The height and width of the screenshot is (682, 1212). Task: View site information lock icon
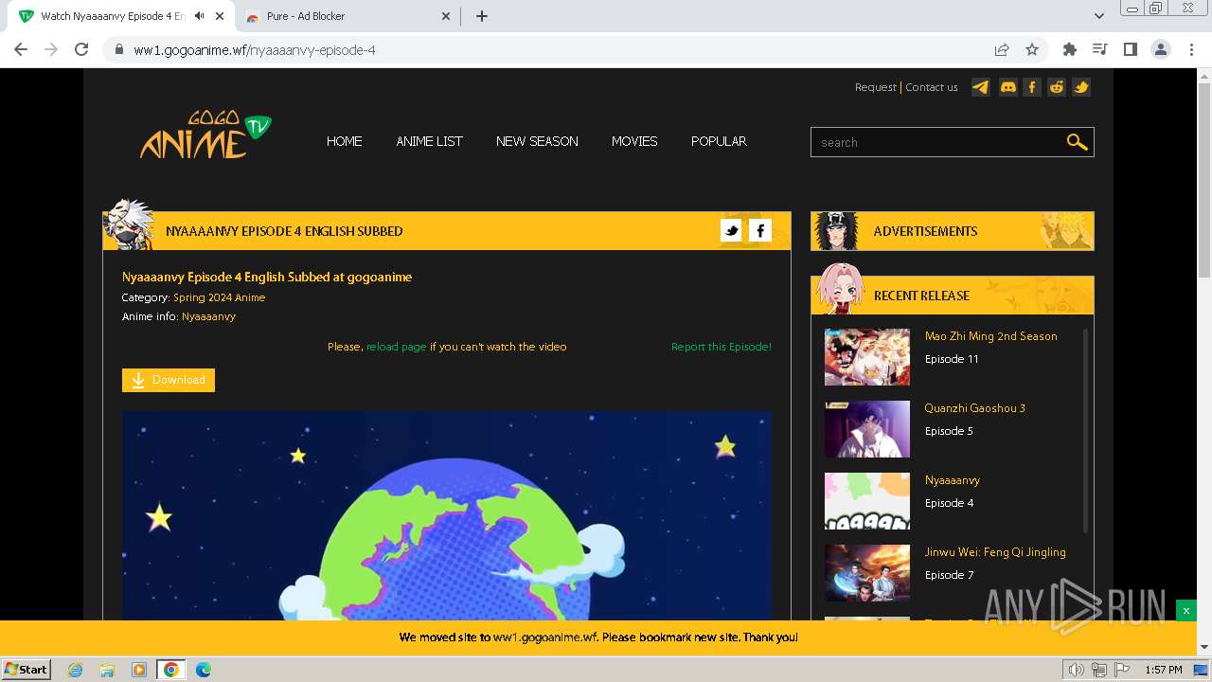119,49
